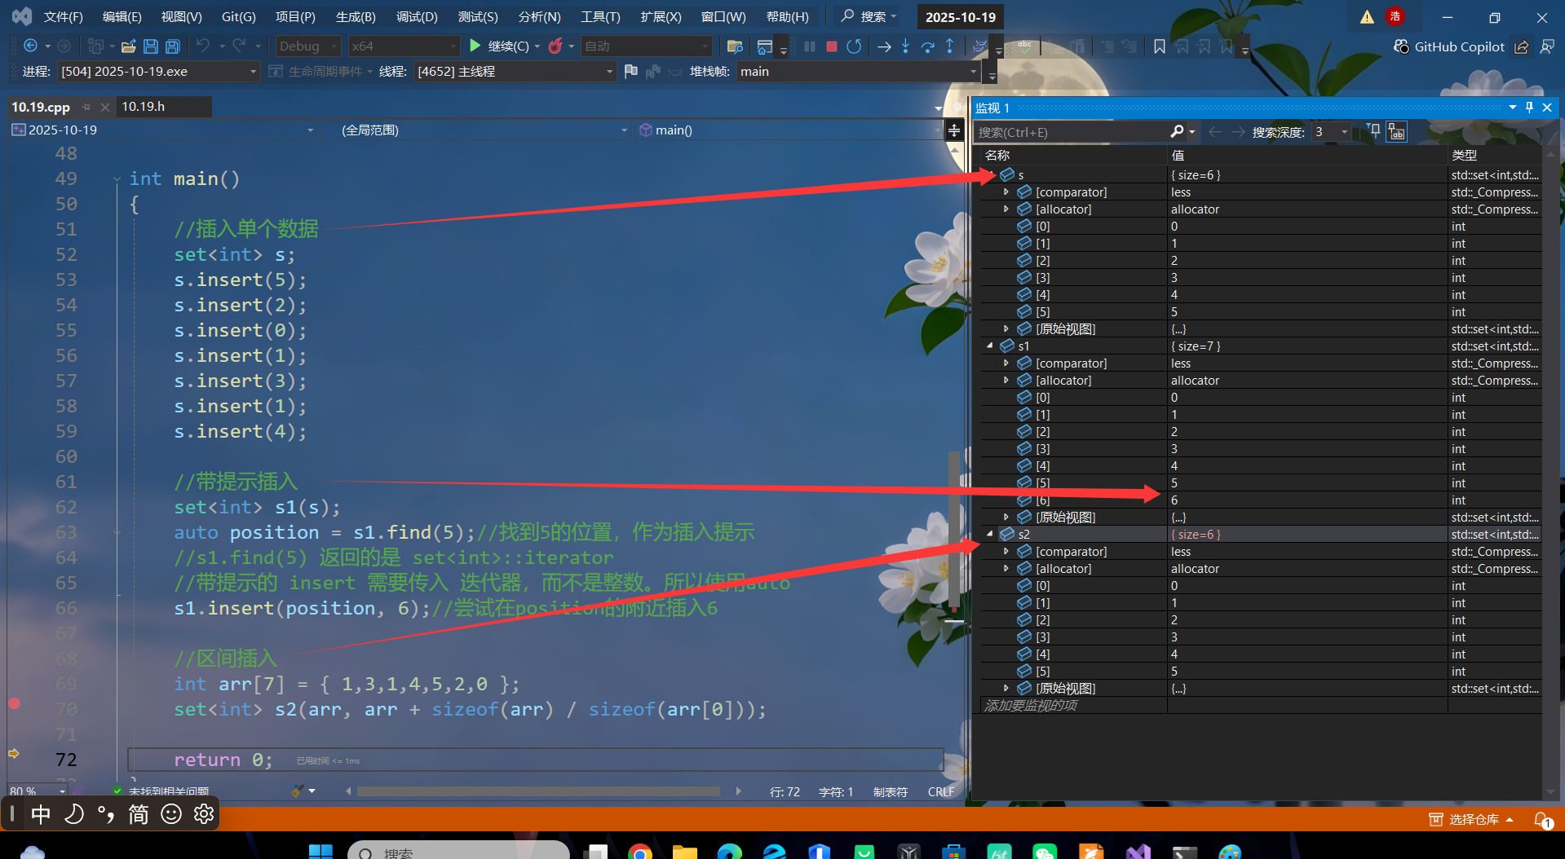The image size is (1565, 859).
Task: Expand [原始视图] under s2
Action: pyautogui.click(x=1006, y=689)
